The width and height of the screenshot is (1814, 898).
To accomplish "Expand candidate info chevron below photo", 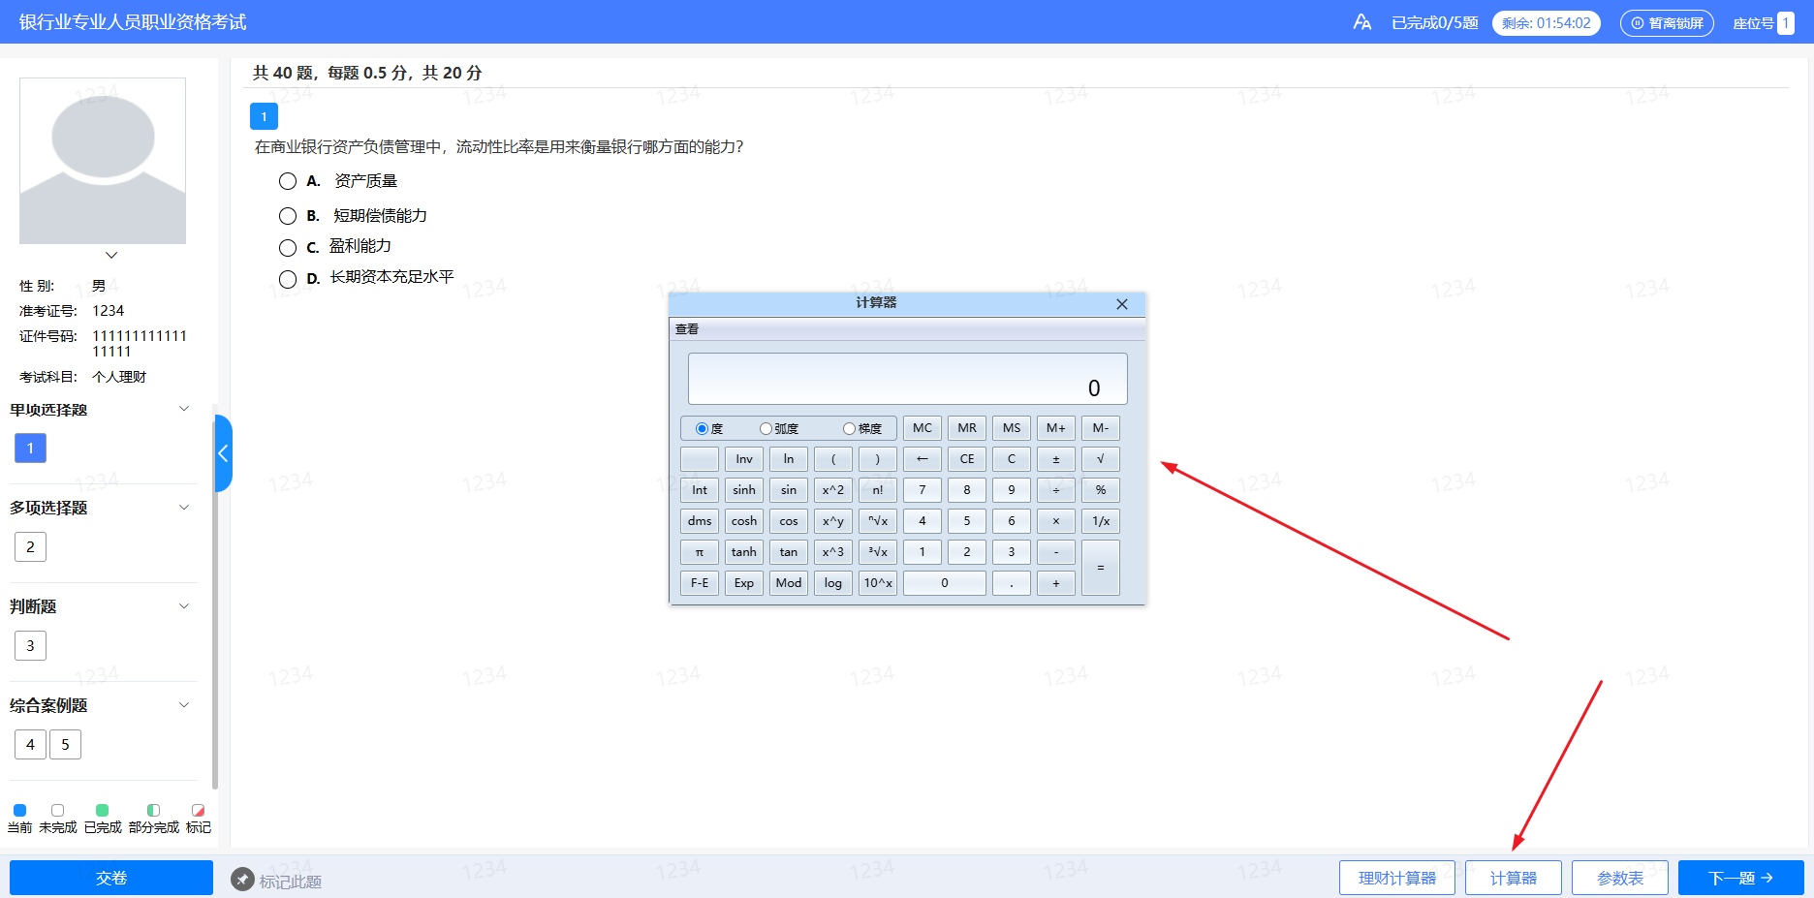I will click(111, 256).
